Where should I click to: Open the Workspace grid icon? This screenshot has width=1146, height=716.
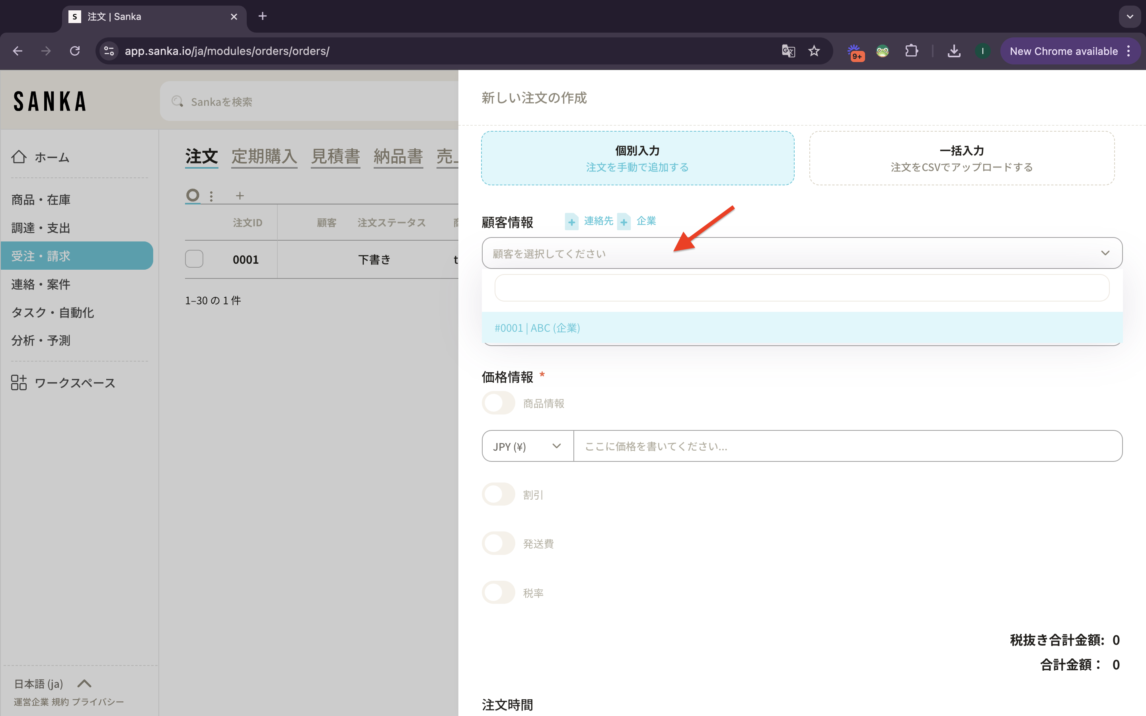coord(19,383)
